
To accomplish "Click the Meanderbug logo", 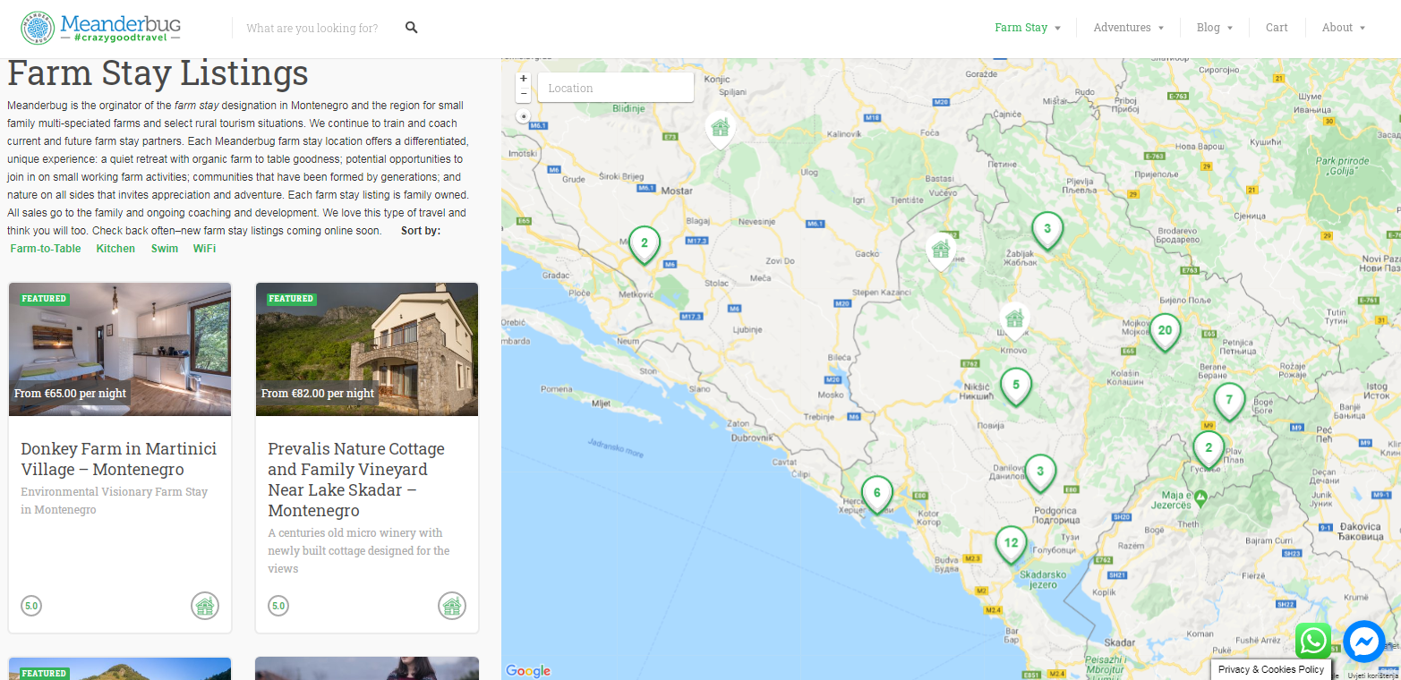I will tap(101, 28).
